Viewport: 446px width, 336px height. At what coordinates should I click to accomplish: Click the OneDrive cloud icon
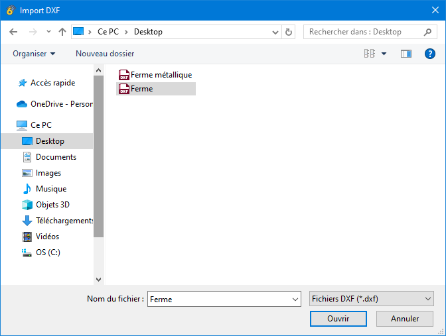pos(22,104)
